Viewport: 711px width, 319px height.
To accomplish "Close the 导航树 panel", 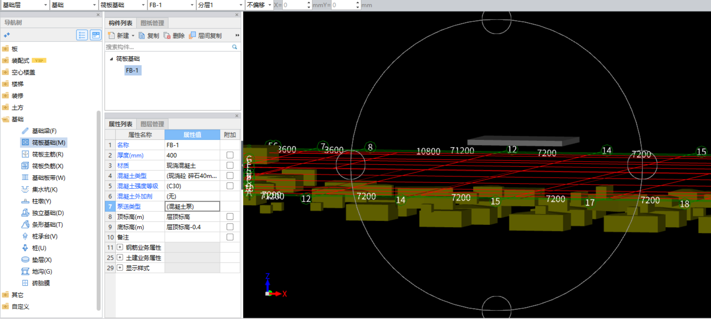I will (x=98, y=15).
